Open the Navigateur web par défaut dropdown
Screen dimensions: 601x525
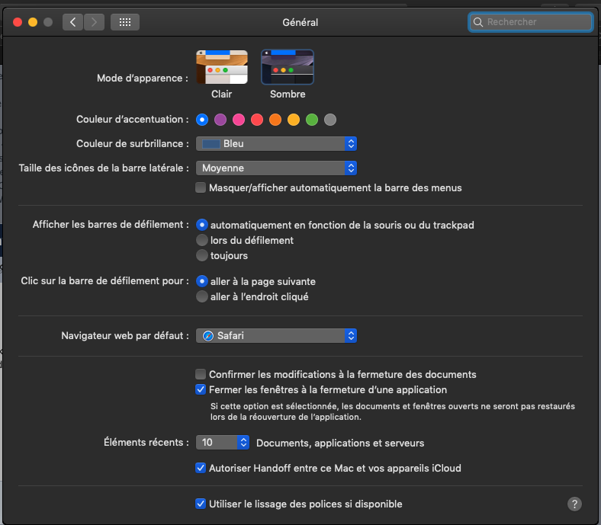(276, 336)
